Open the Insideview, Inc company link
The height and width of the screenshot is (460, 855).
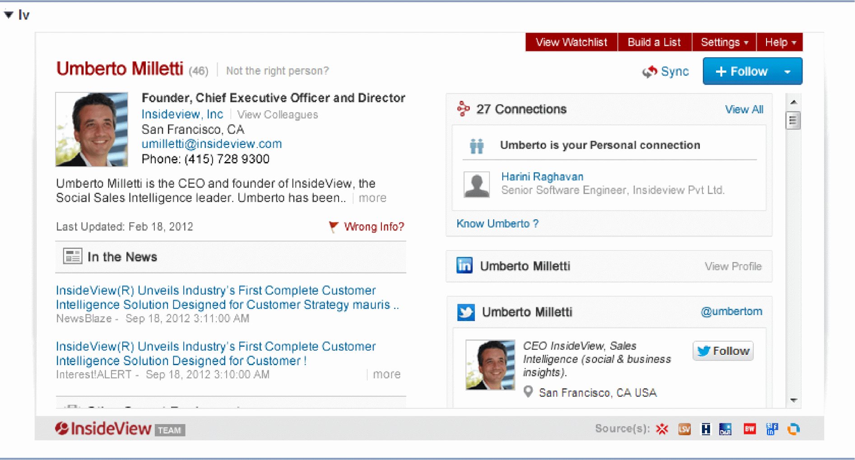point(182,114)
